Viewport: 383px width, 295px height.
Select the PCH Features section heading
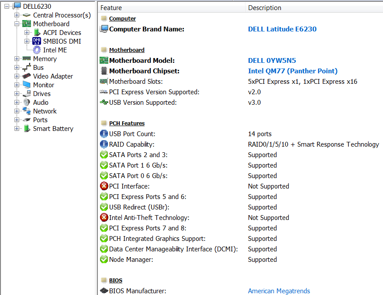[x=127, y=123]
